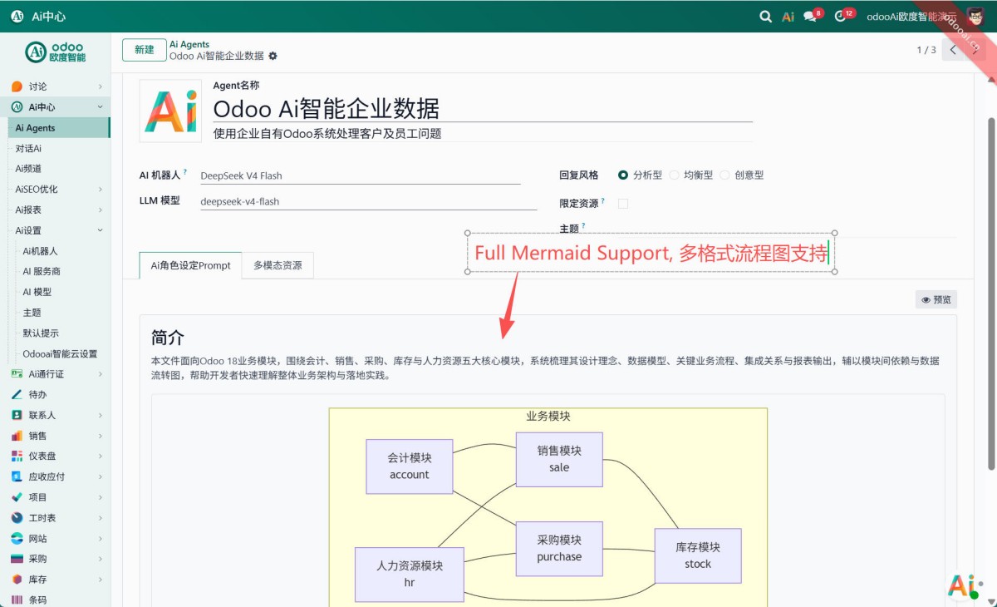
Task: Expand the 联系人 chevron
Action: point(100,415)
